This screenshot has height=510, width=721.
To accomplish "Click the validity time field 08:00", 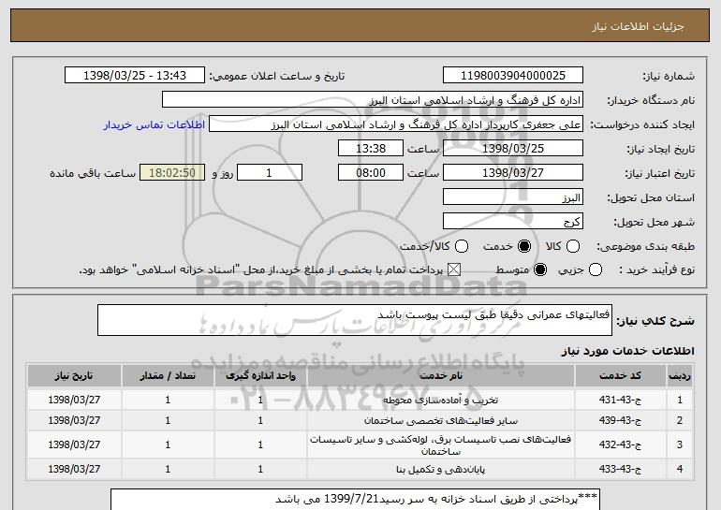I will tap(371, 173).
